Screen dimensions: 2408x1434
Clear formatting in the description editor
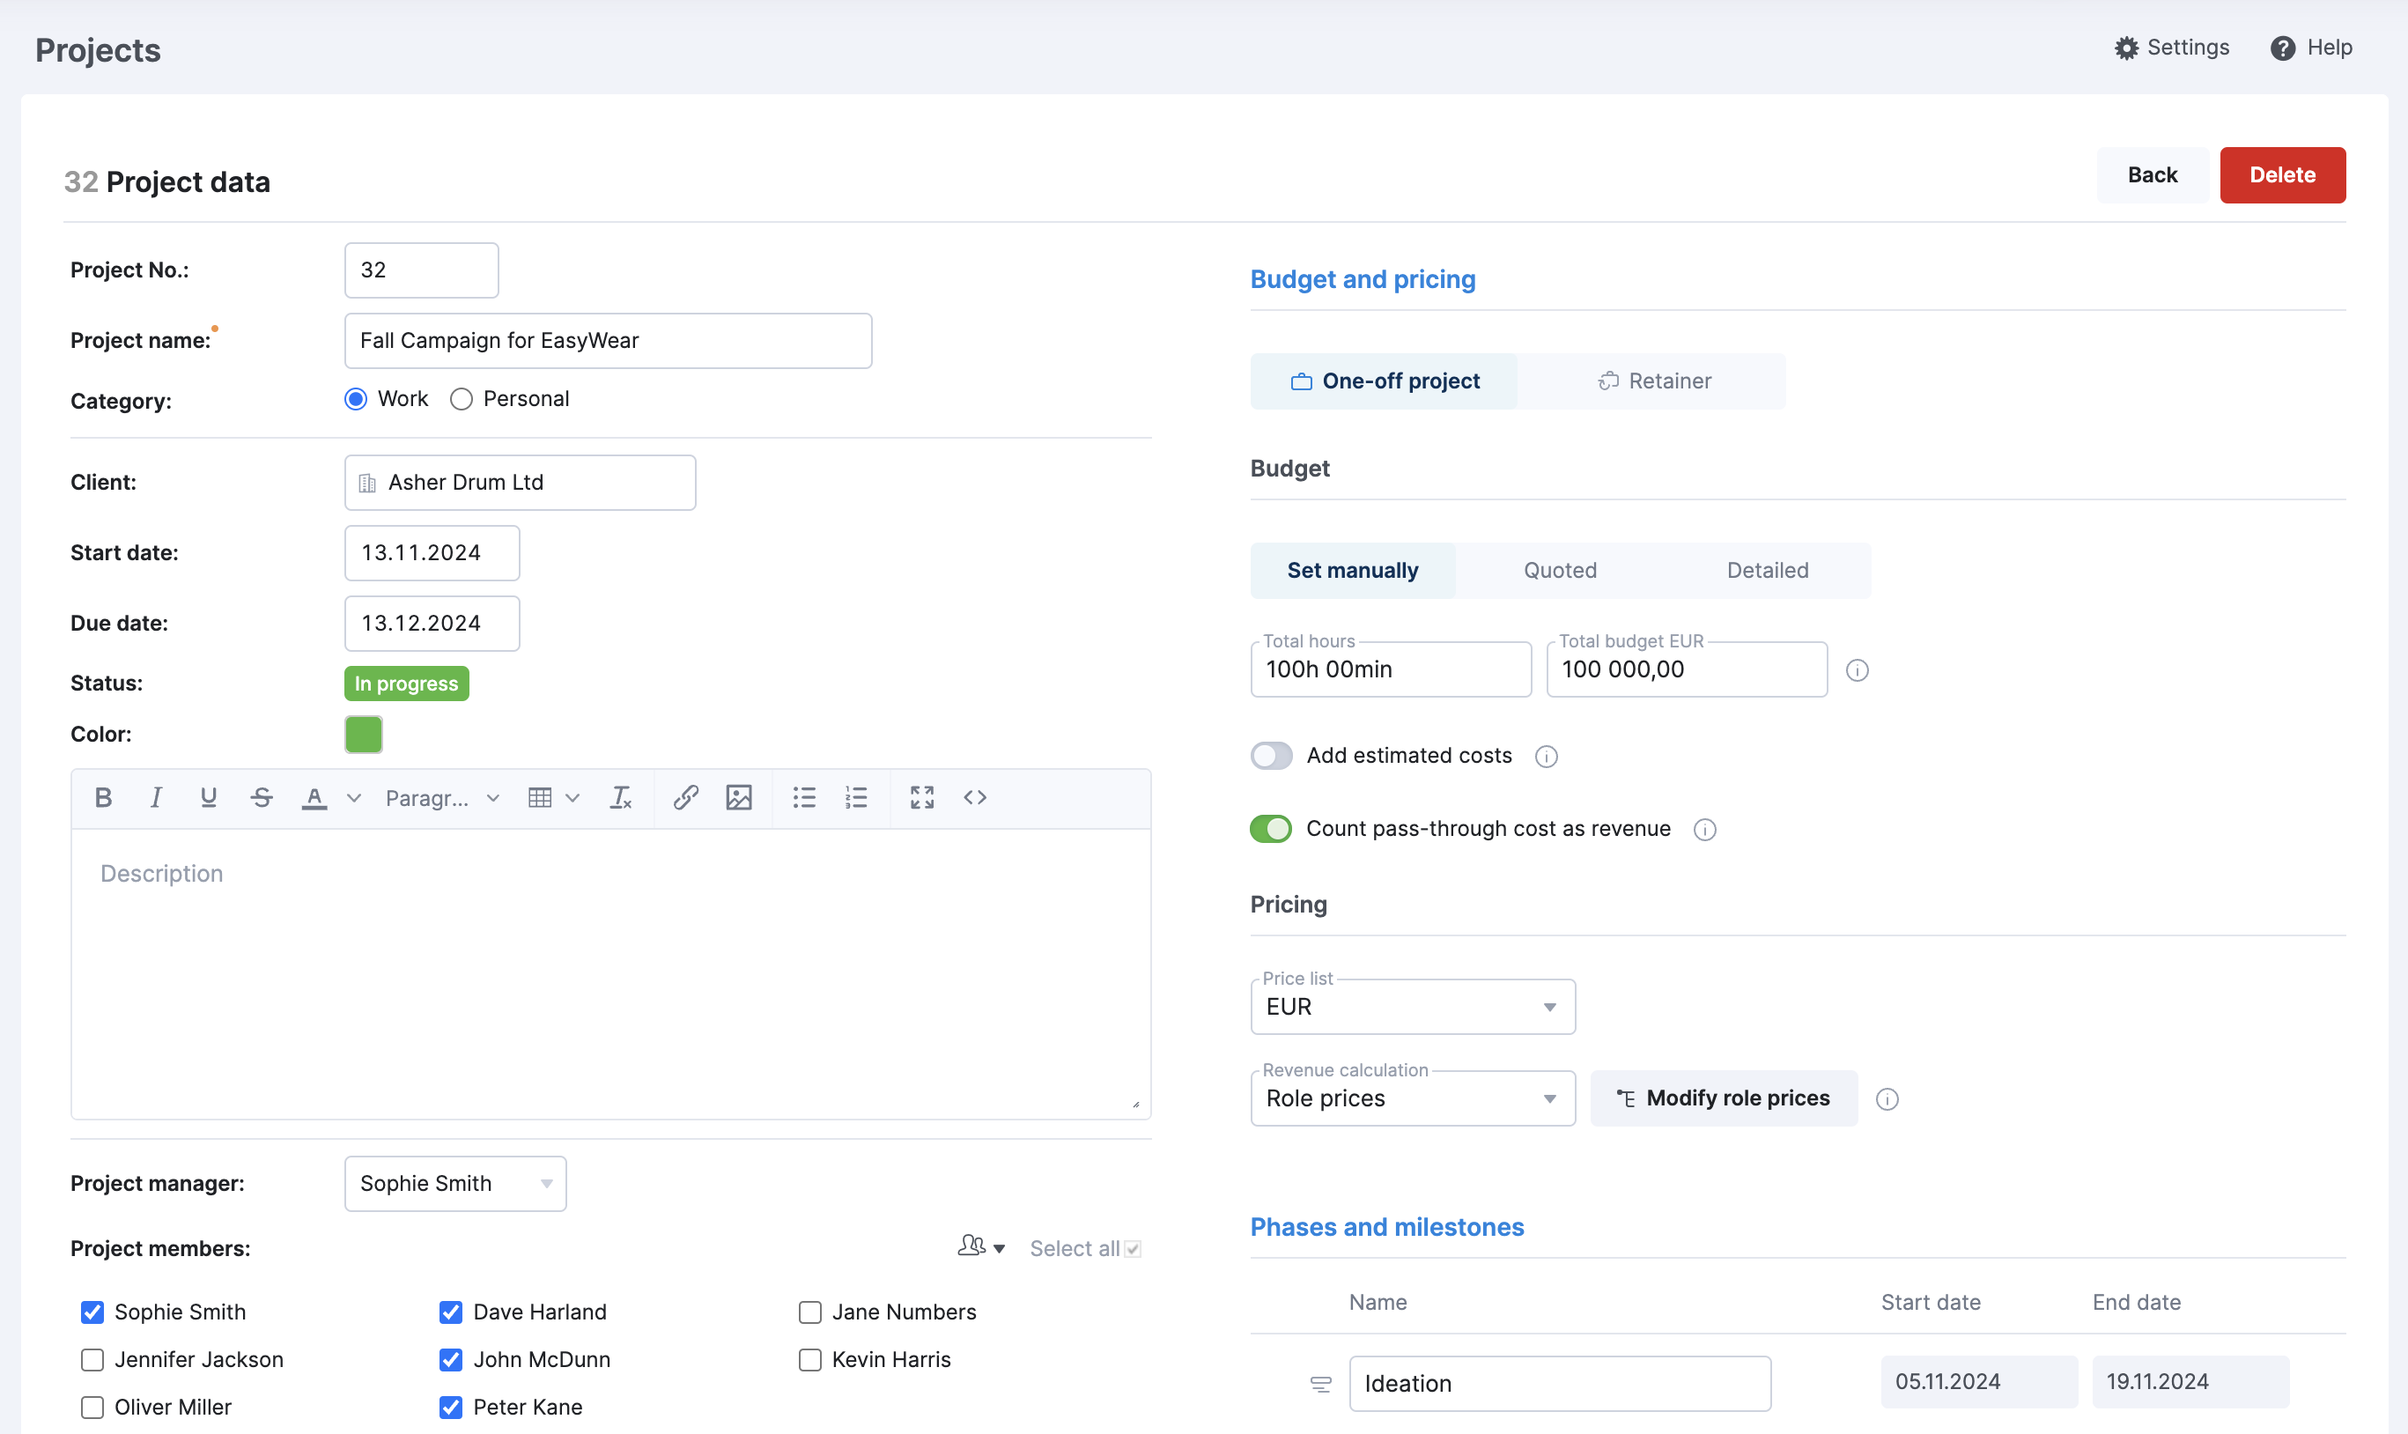coord(621,797)
